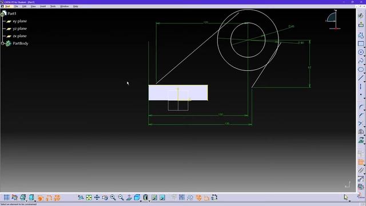
Task: Expand view mode flyout arrow
Action: click(149, 201)
